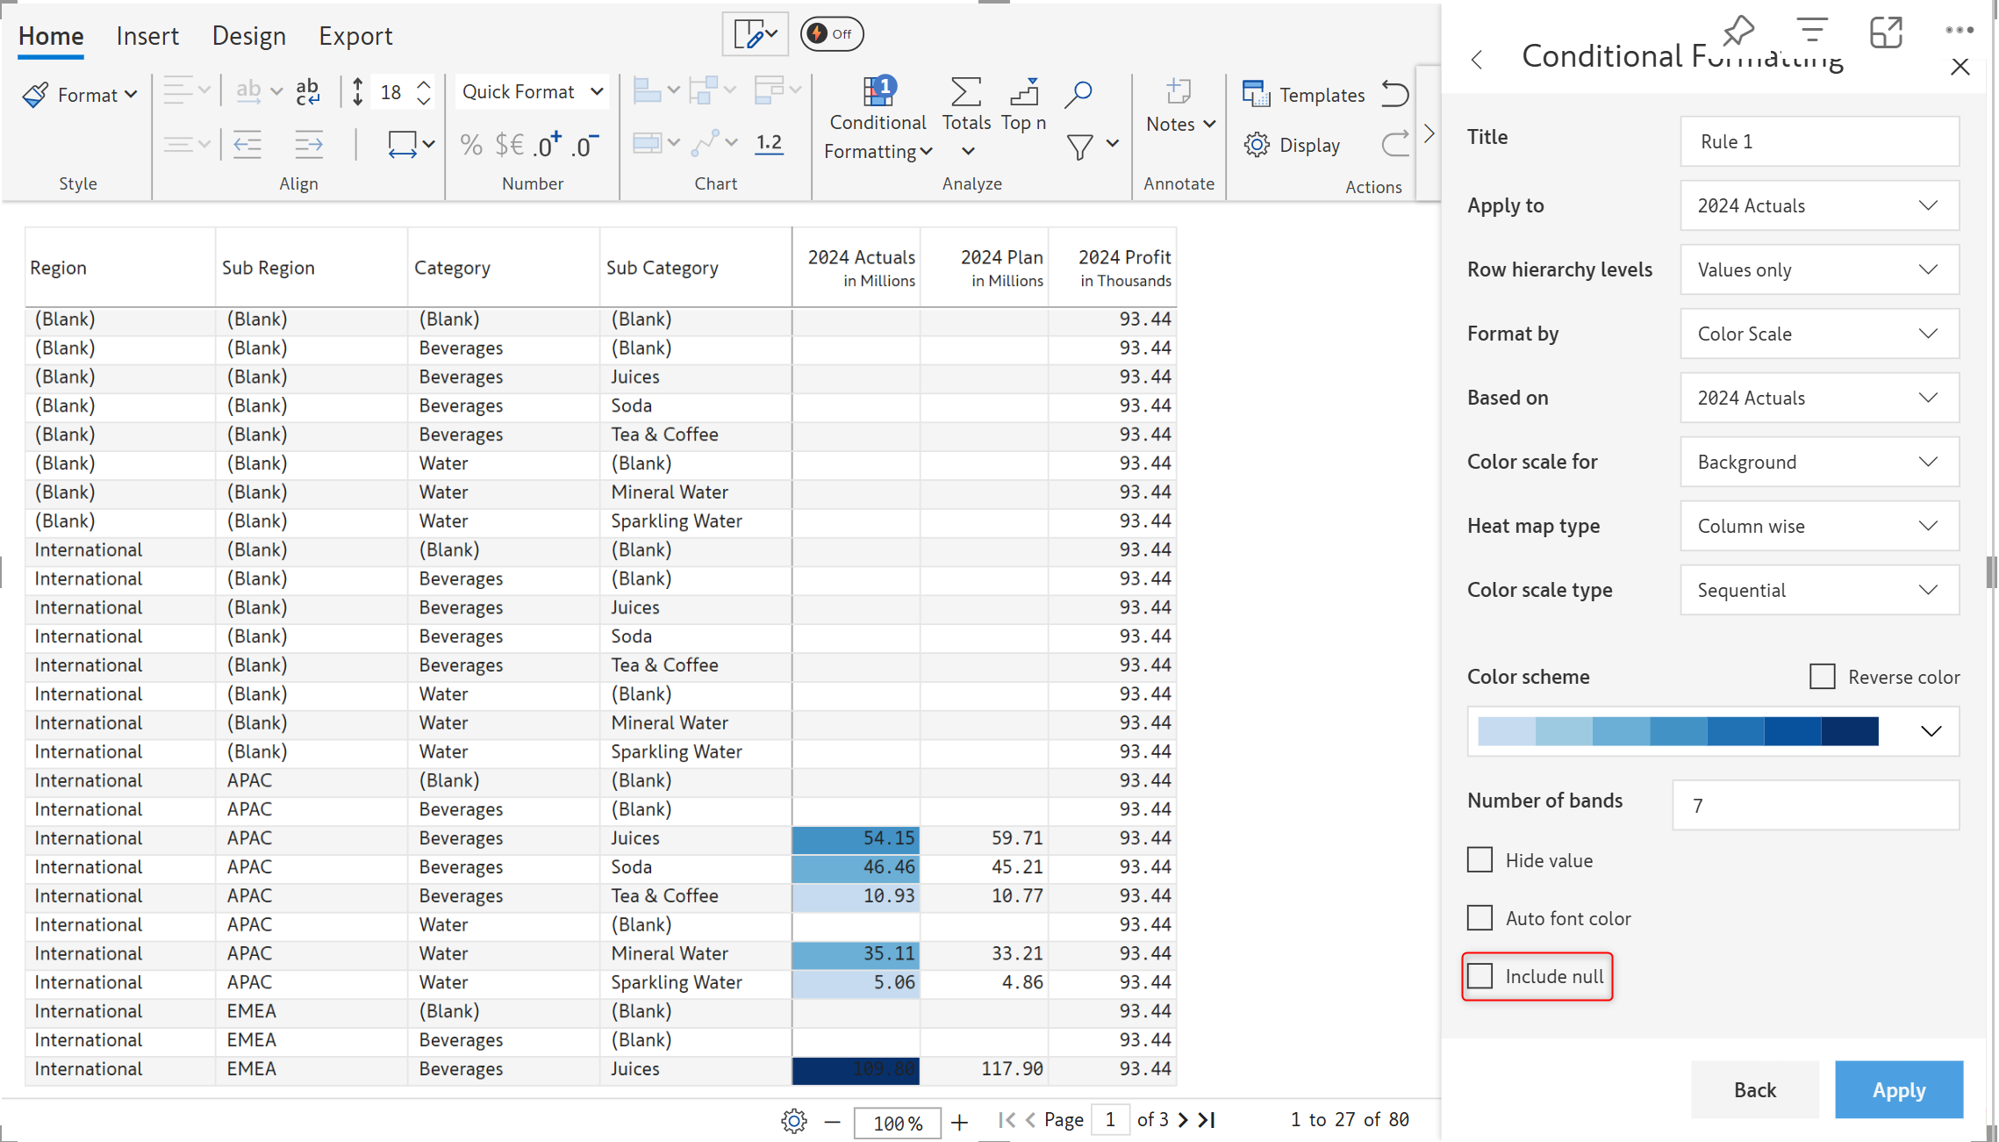Click the Conditional Formatting icon

(x=877, y=92)
